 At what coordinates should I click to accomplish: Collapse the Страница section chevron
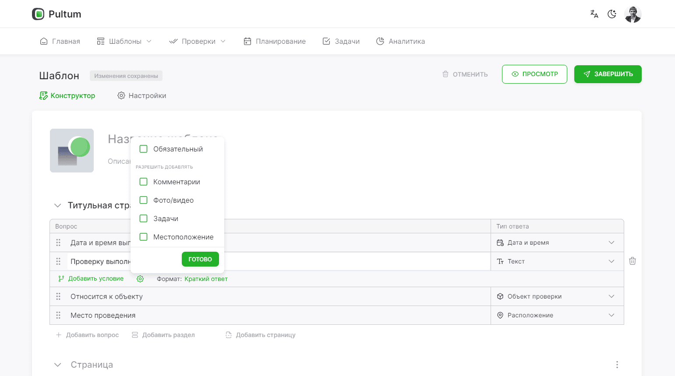57,365
